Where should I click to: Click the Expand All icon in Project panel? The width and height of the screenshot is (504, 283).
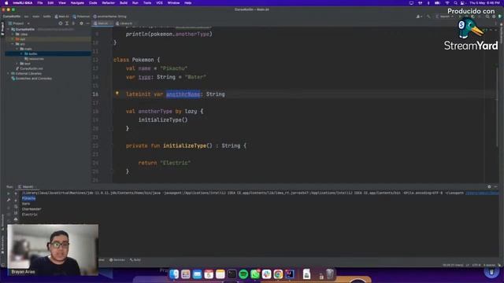(x=67, y=24)
